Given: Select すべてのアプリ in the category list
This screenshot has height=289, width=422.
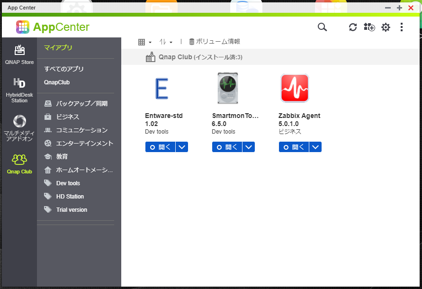Looking at the screenshot, I should pos(64,69).
